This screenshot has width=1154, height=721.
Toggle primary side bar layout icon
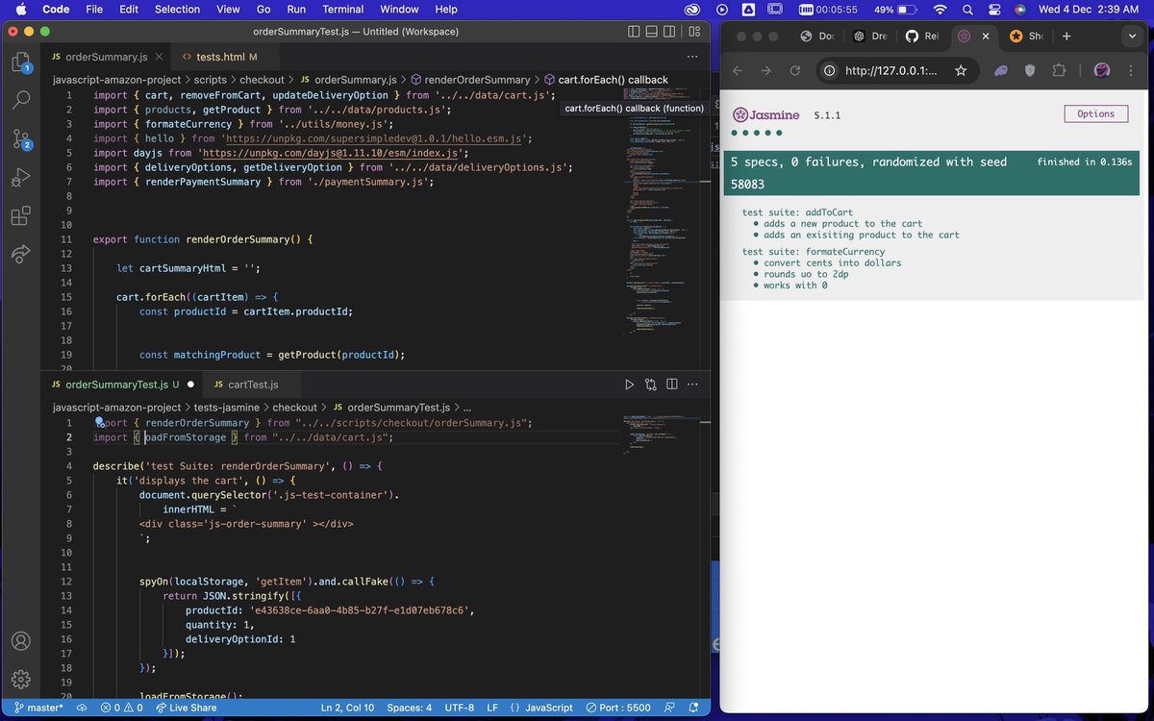[634, 31]
